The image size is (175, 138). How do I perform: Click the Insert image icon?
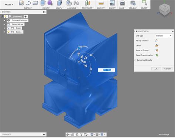click(112, 3)
